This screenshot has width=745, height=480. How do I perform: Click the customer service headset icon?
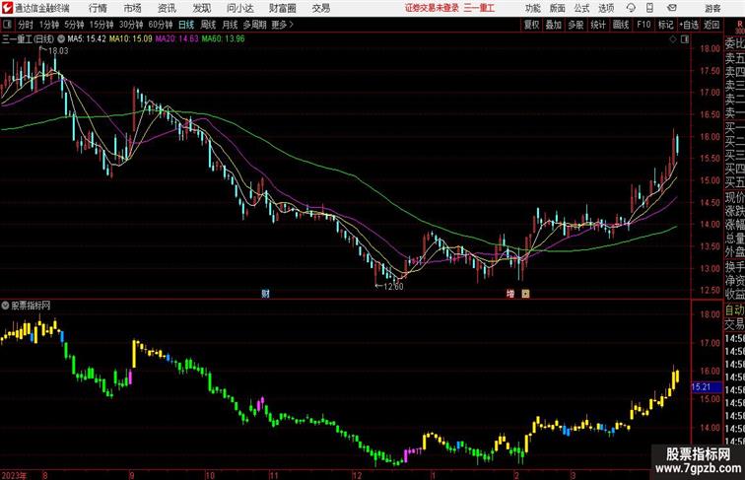coord(631,8)
